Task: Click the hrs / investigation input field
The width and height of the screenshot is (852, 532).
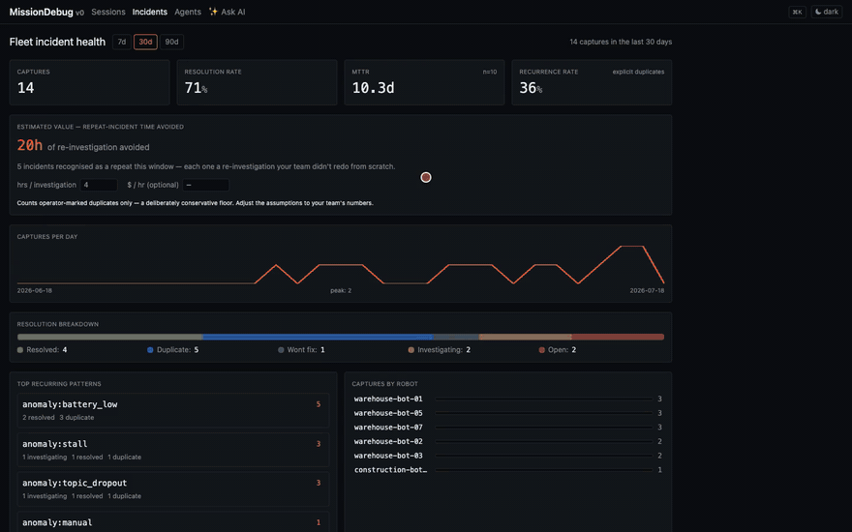Action: (x=99, y=185)
